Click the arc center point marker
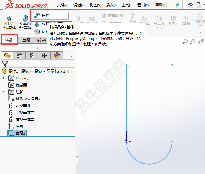 pos(149,141)
